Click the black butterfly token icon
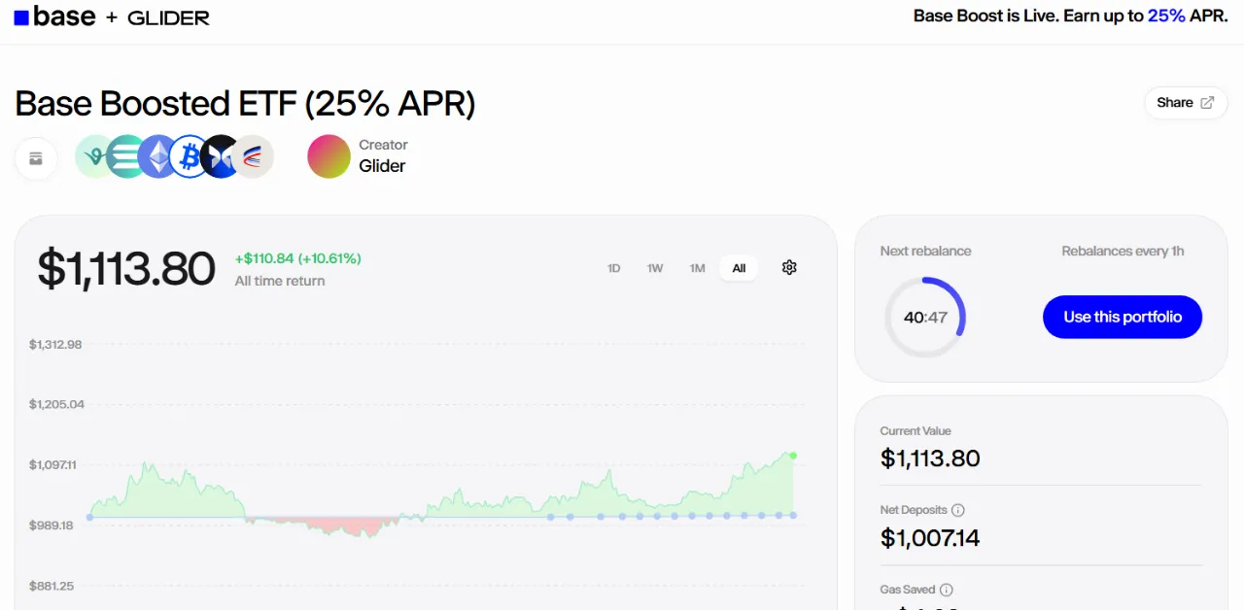The image size is (1244, 610). pos(221,156)
